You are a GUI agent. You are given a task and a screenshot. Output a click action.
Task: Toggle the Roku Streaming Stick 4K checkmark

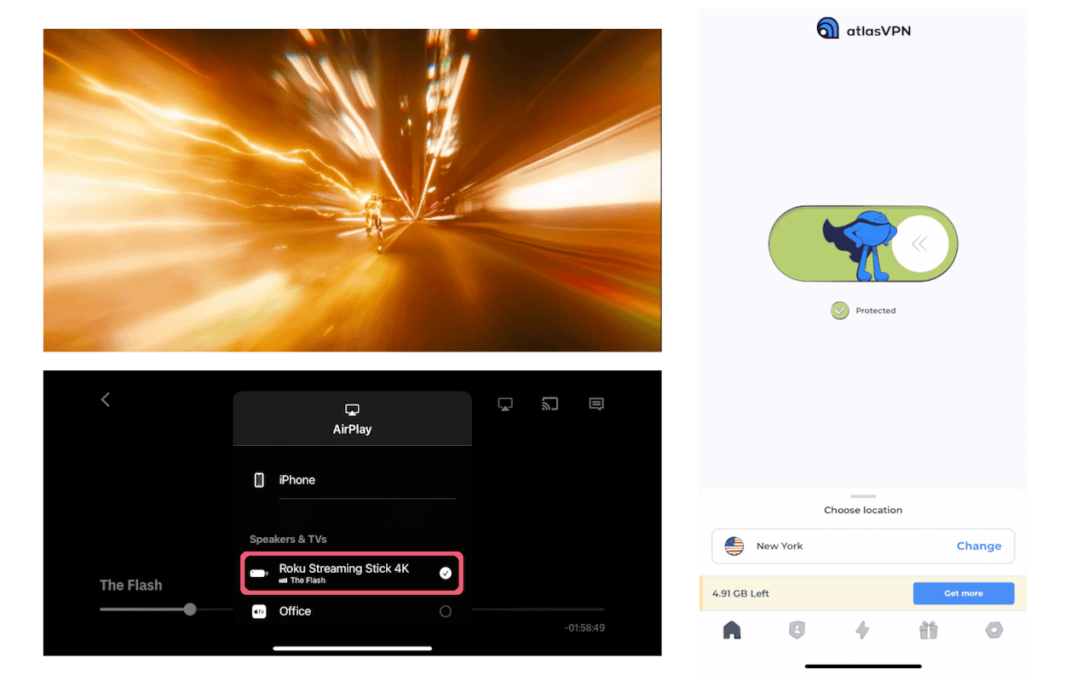tap(445, 573)
